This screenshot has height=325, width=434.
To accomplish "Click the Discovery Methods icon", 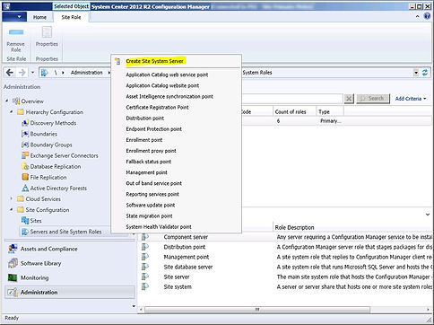I will coord(25,123).
